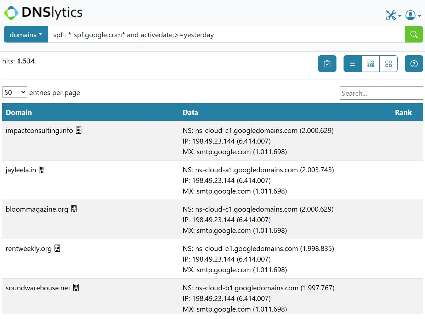This screenshot has height=319, width=425.
Task: Click IP 198.49.23.144 in bloommagazine.org row
Action: [x=213, y=220]
